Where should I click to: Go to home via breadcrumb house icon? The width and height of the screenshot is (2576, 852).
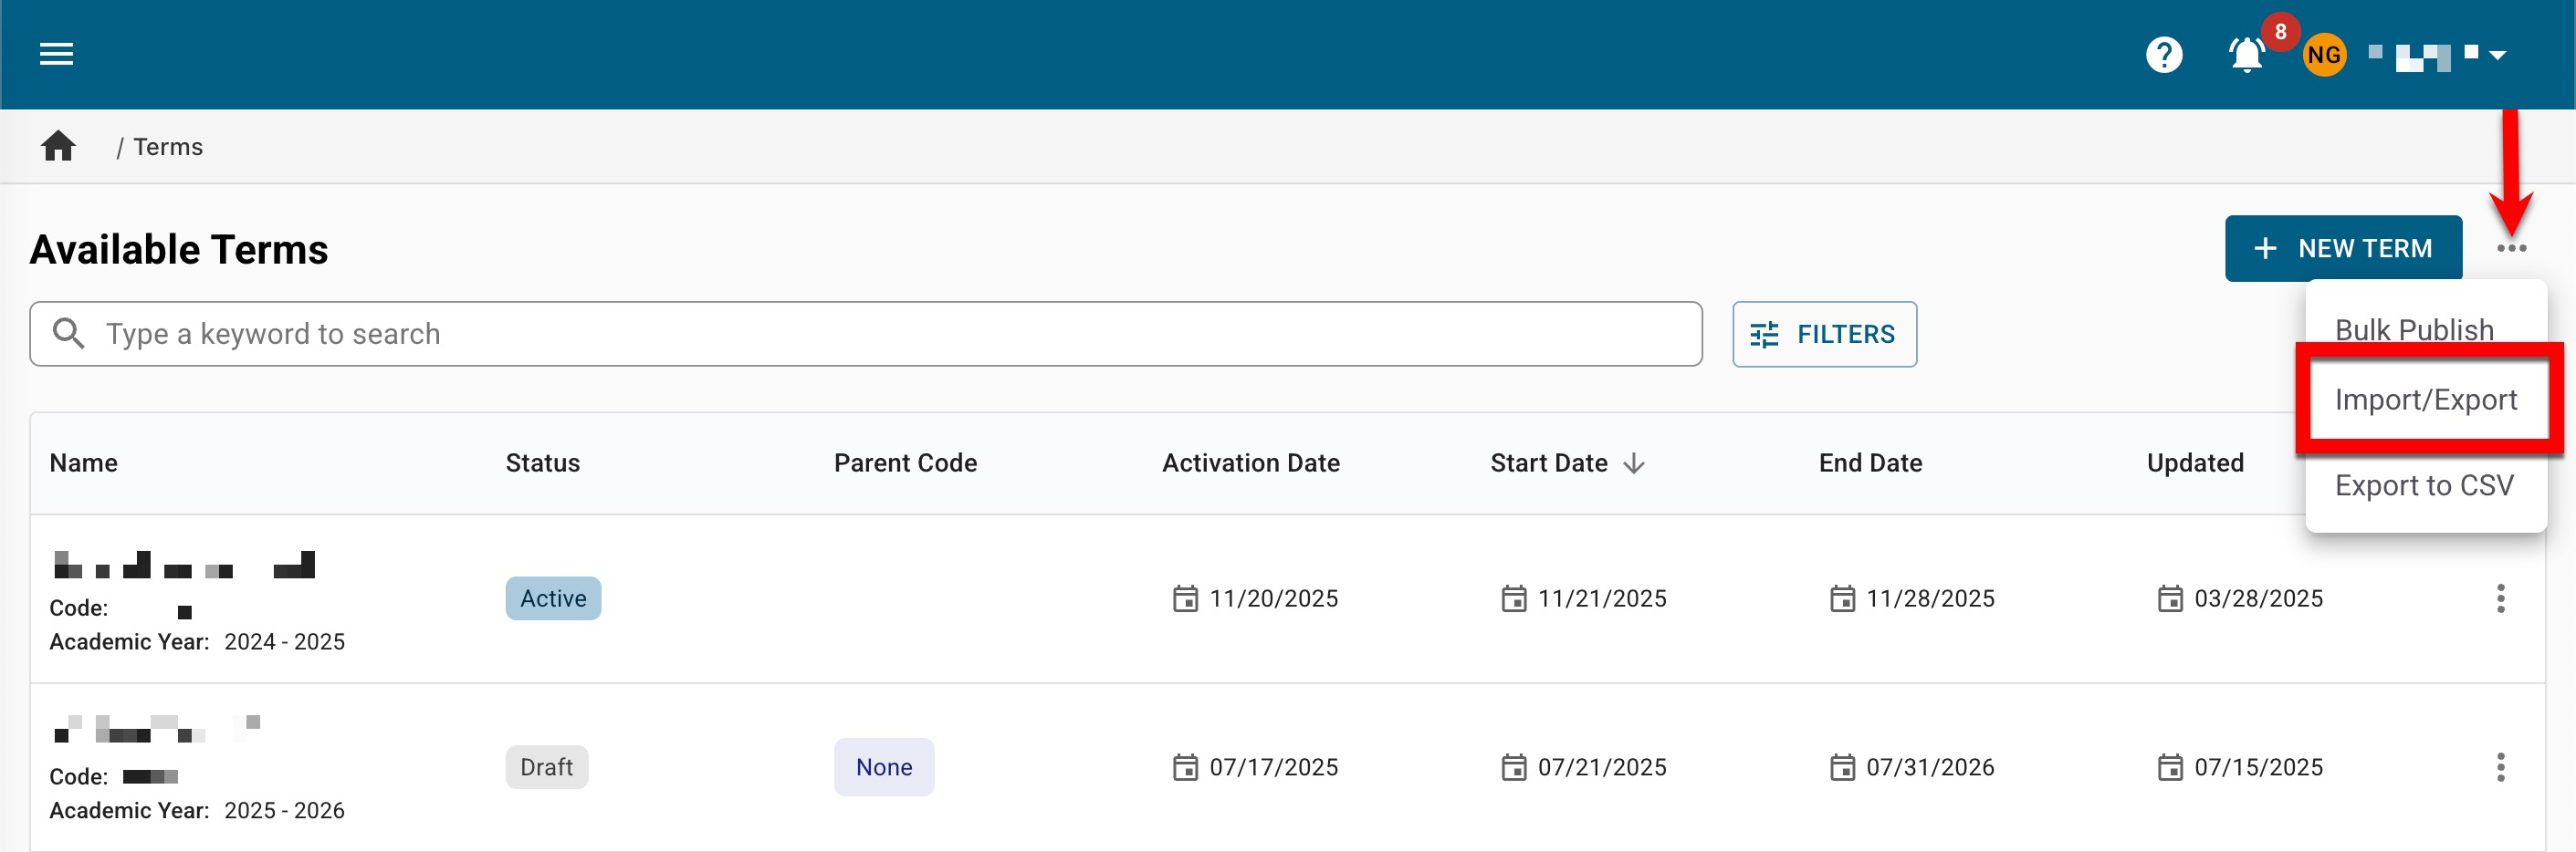(x=58, y=147)
